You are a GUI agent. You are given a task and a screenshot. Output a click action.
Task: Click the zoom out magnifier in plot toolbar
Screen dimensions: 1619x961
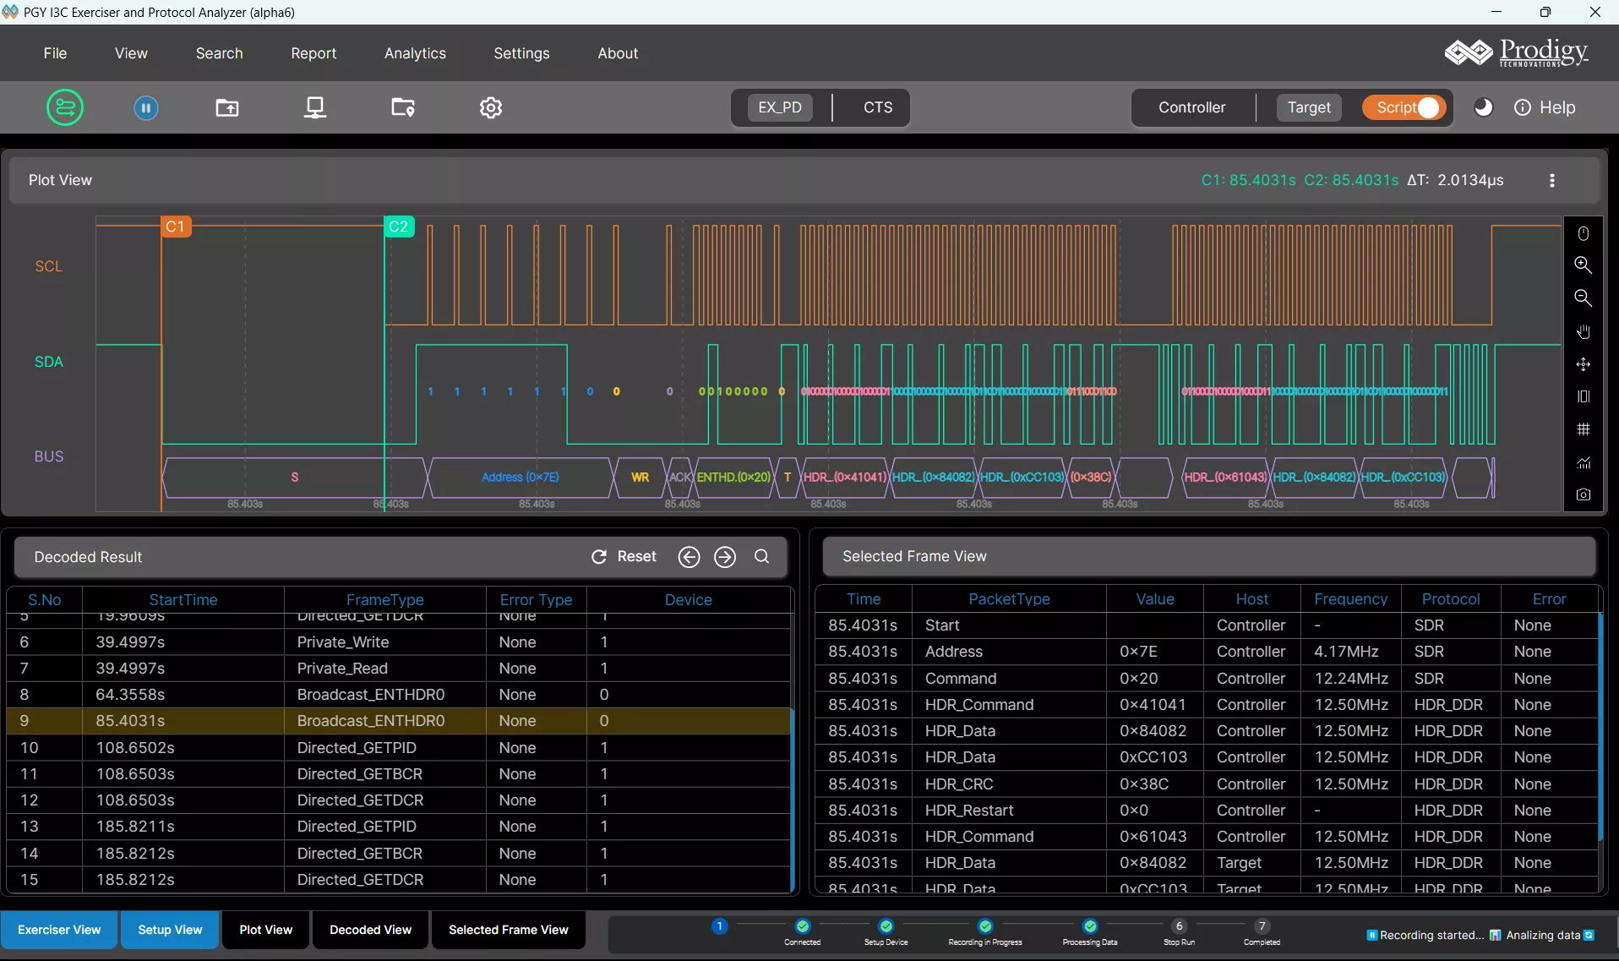tap(1583, 298)
